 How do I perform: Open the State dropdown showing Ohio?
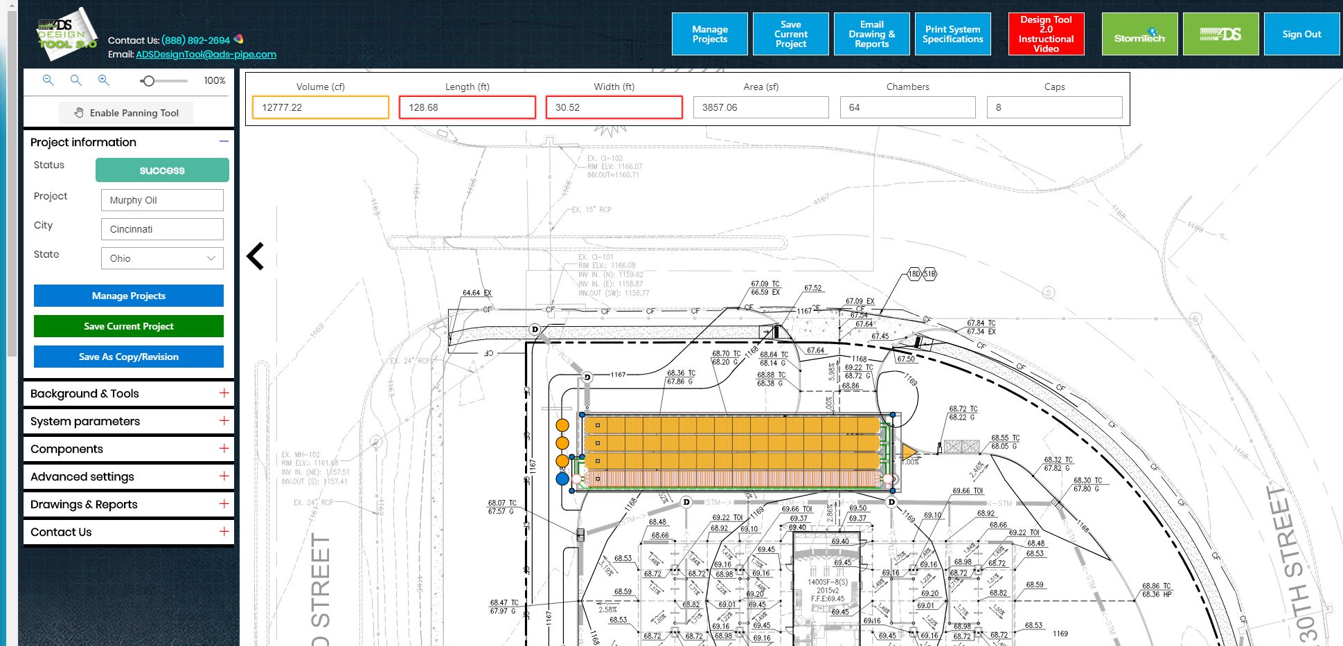(x=162, y=258)
